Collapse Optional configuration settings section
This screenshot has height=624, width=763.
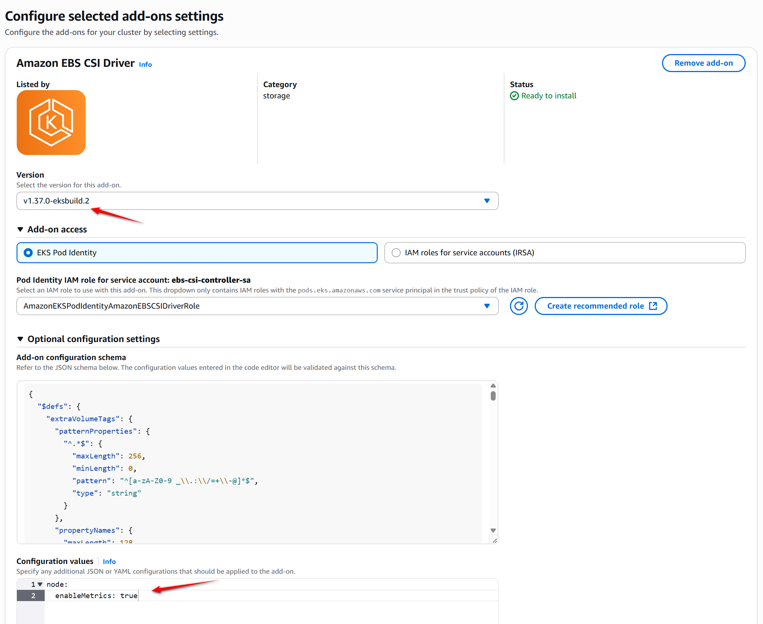(20, 339)
